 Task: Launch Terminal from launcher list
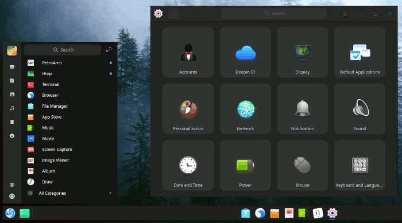click(x=69, y=84)
